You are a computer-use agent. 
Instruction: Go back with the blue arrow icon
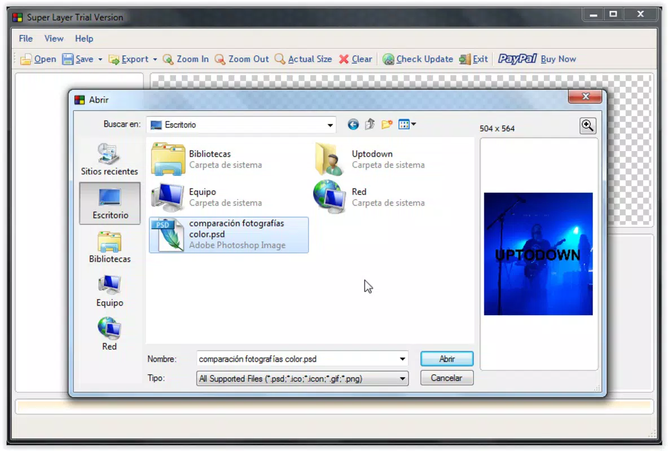pos(353,125)
